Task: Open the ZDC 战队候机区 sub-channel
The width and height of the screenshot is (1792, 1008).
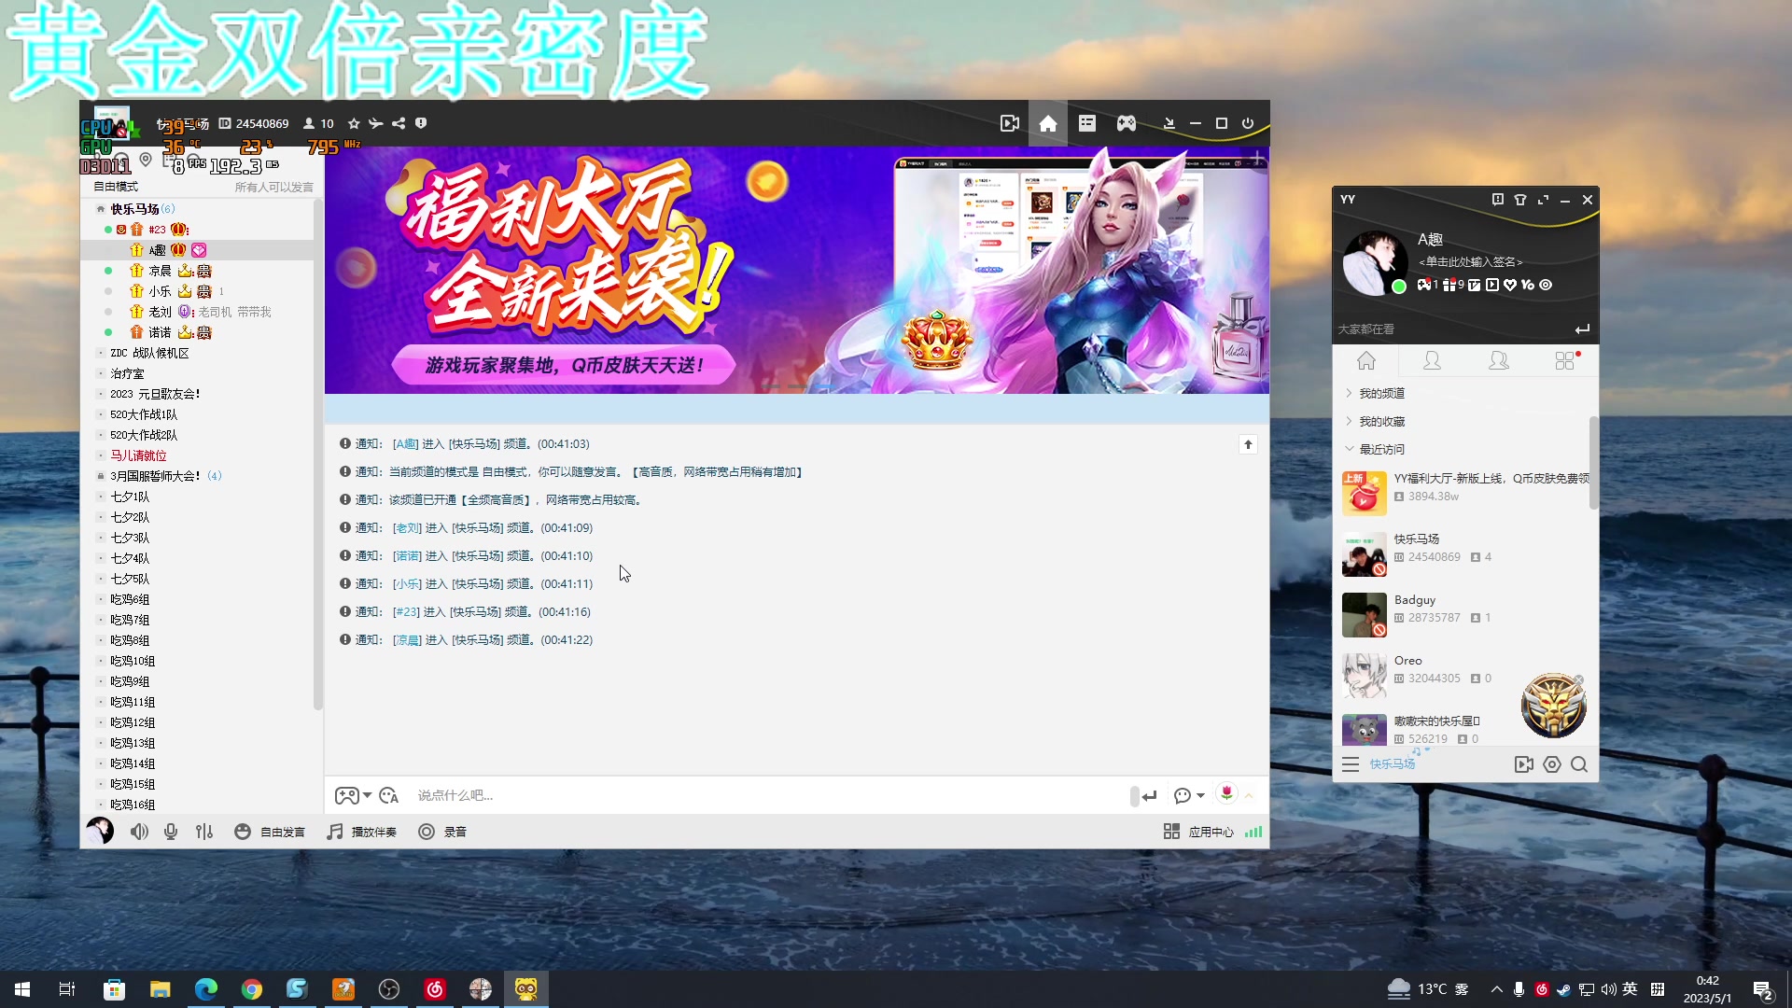Action: click(x=149, y=353)
